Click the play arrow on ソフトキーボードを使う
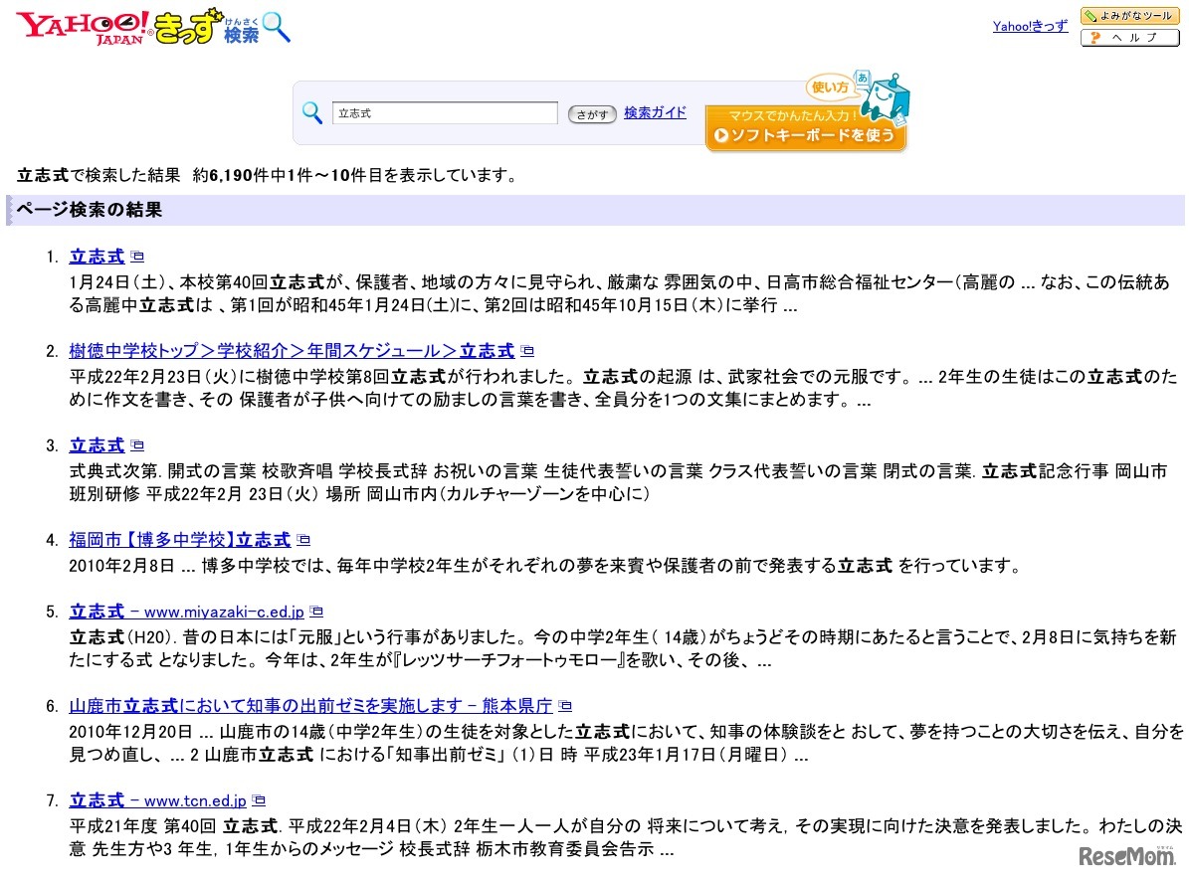 point(721,133)
